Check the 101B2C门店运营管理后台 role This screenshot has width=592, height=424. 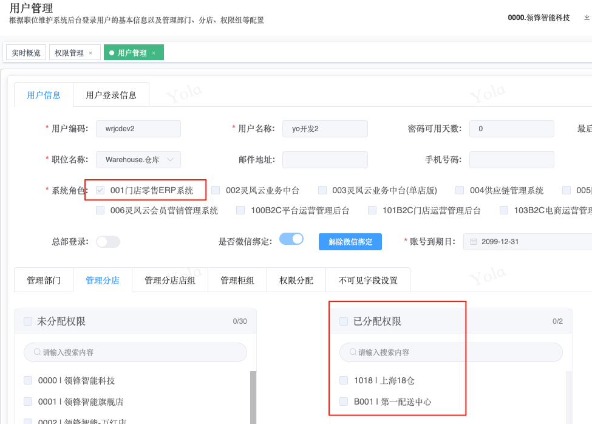[x=372, y=210]
